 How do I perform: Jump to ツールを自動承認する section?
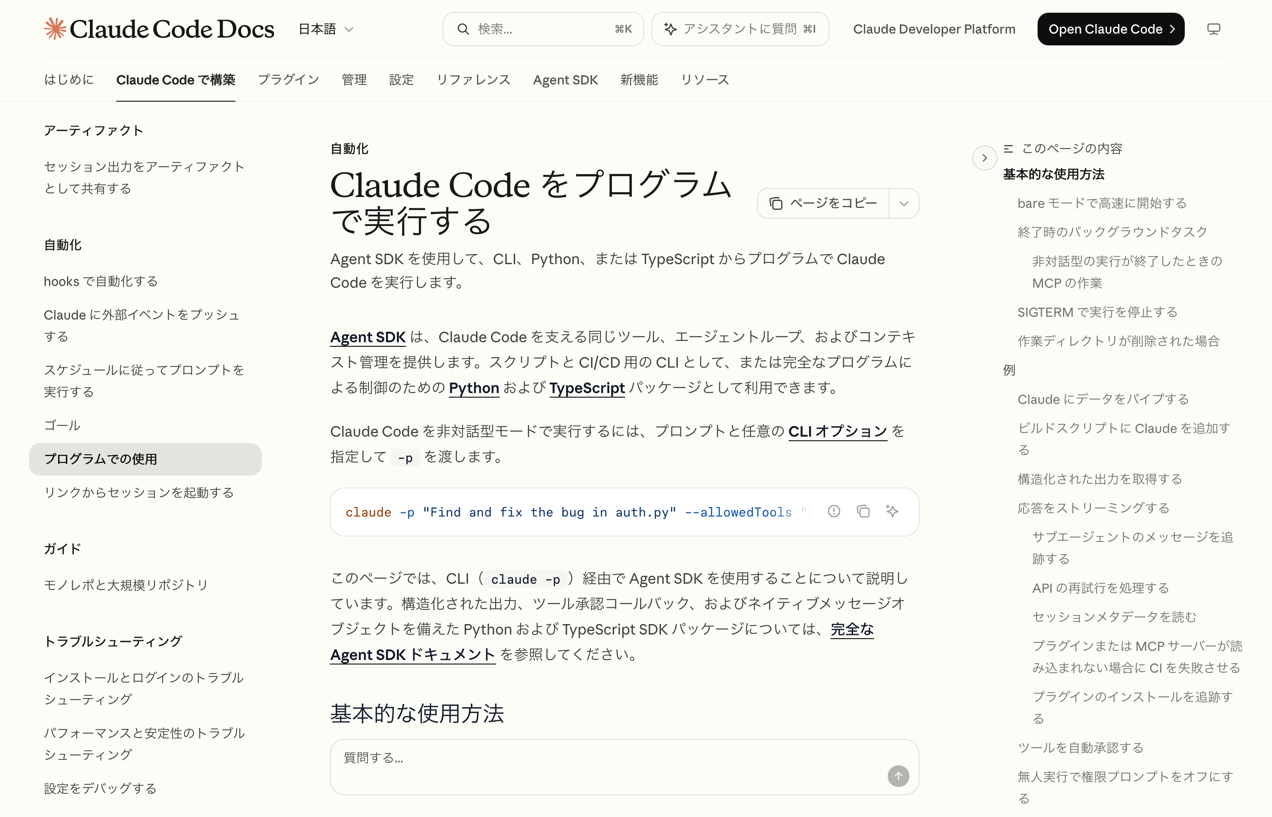(x=1080, y=748)
